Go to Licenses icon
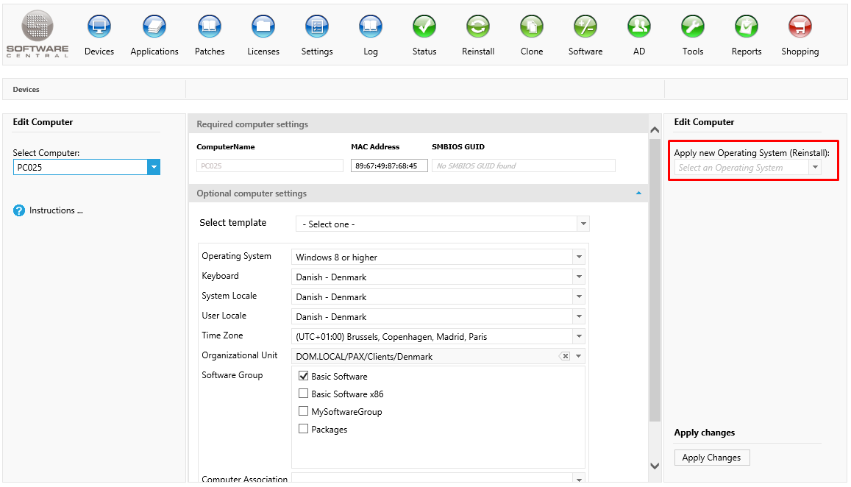The height and width of the screenshot is (487, 851). (263, 27)
